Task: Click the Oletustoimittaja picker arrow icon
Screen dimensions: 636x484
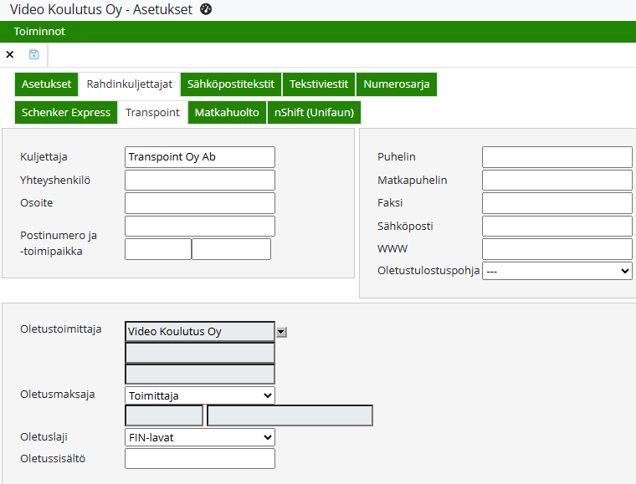Action: [x=281, y=332]
